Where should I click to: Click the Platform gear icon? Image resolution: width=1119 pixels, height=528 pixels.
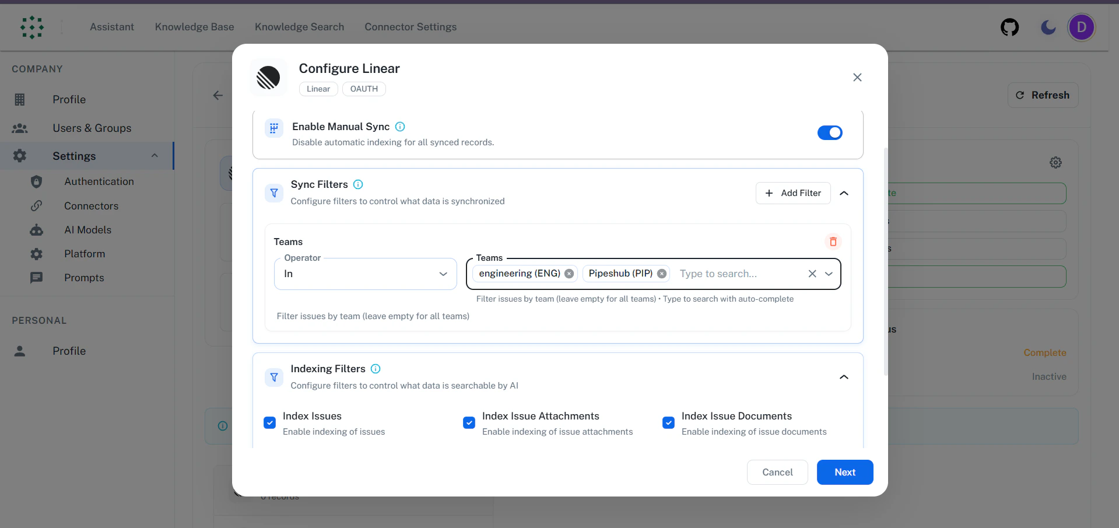[36, 254]
